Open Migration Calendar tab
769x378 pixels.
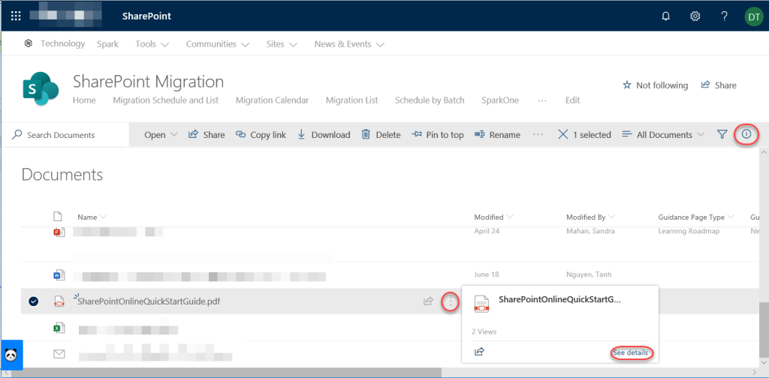point(272,100)
